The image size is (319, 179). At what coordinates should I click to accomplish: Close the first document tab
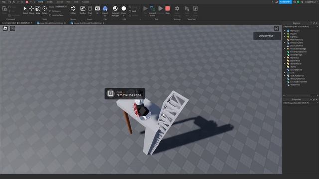pyautogui.click(x=31, y=23)
